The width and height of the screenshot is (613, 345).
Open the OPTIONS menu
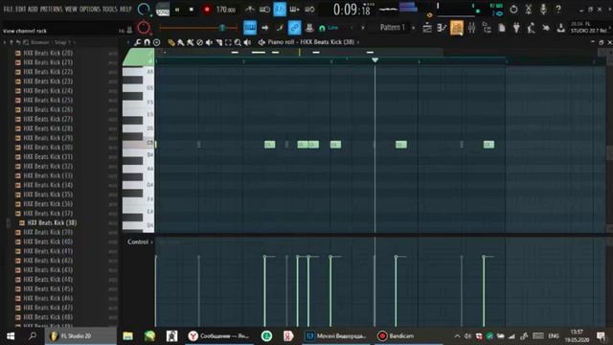click(x=90, y=9)
